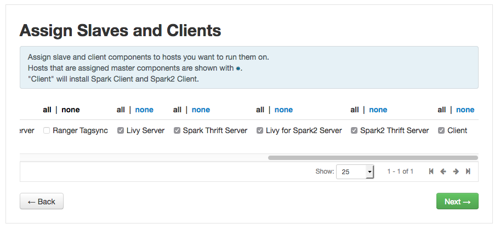This screenshot has height=229, width=500.
Task: Select none for Spark2 Thrift Server
Action: [378, 110]
